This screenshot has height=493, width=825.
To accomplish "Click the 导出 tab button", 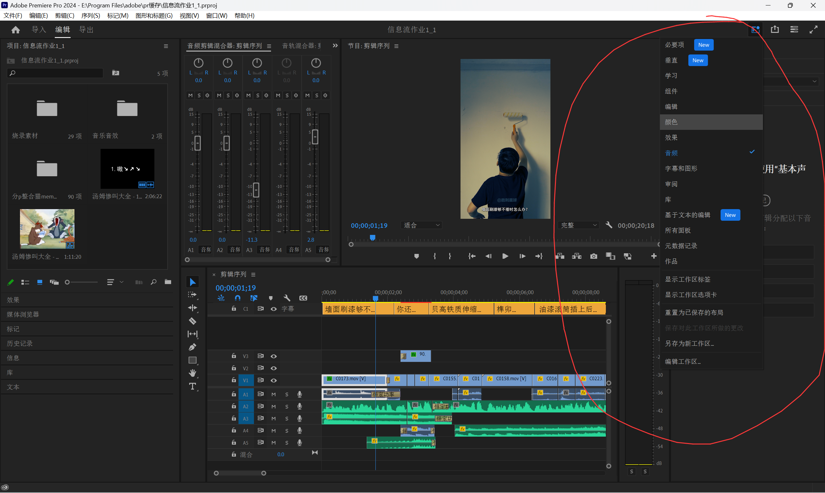I will 86,30.
